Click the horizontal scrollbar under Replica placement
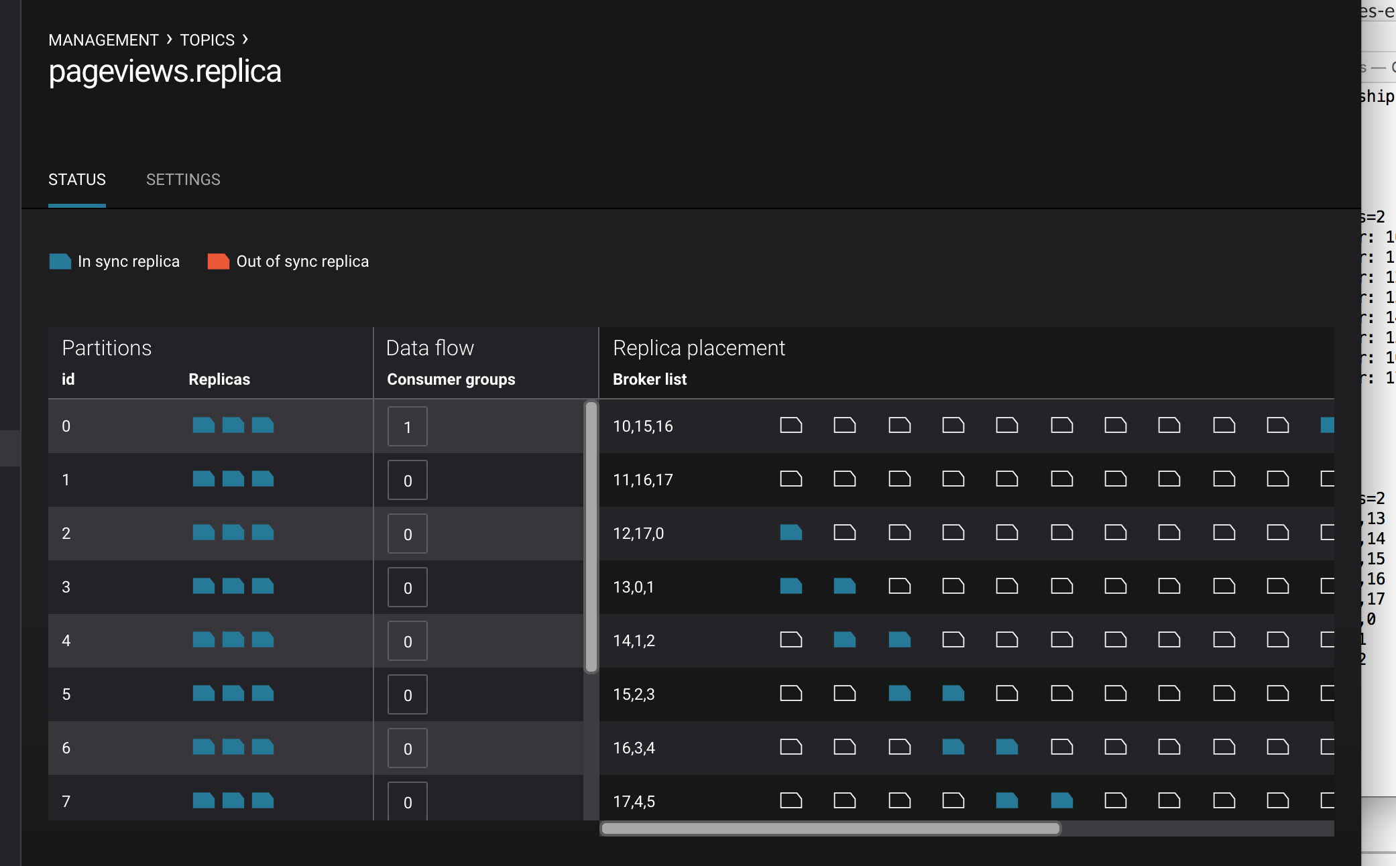The width and height of the screenshot is (1396, 866). (x=831, y=828)
